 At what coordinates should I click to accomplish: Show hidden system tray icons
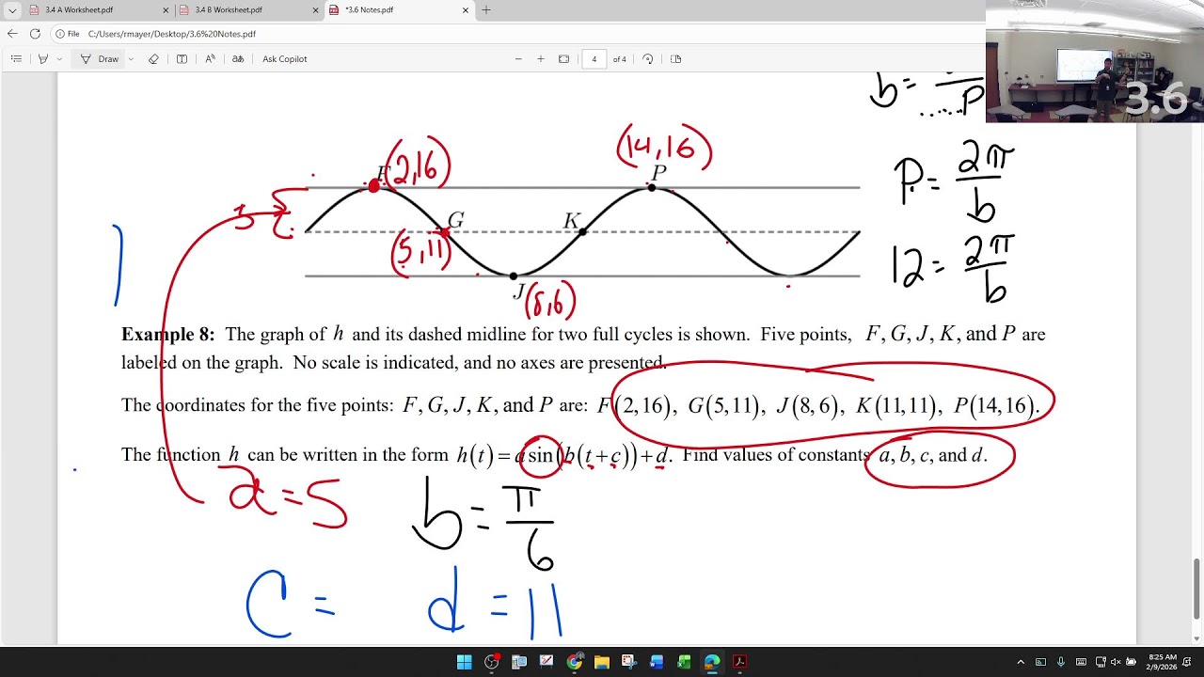click(x=1021, y=662)
